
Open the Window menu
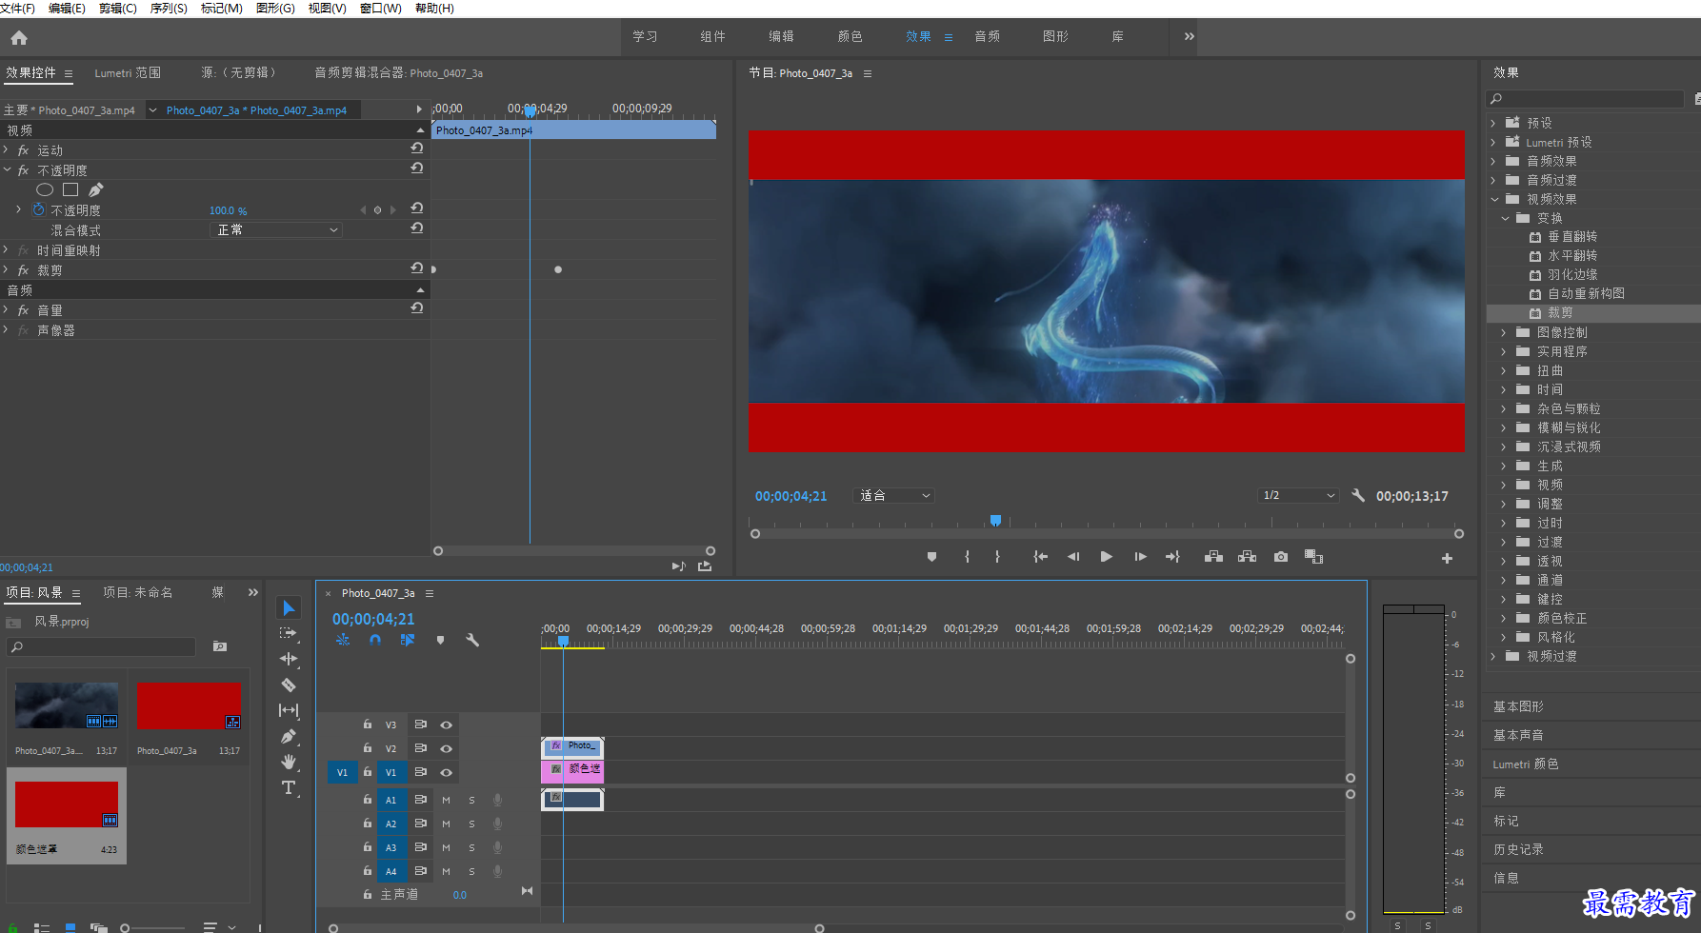(380, 9)
